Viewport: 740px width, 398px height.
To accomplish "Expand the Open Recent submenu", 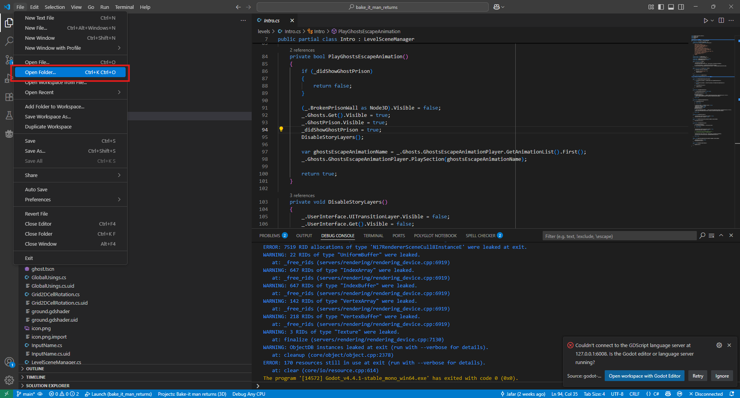I will point(70,92).
